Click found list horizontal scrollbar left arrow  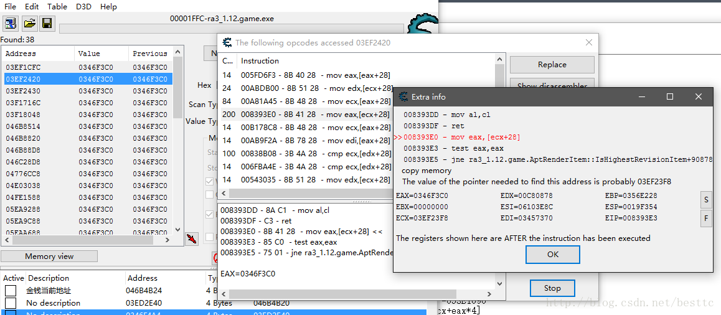(7, 240)
